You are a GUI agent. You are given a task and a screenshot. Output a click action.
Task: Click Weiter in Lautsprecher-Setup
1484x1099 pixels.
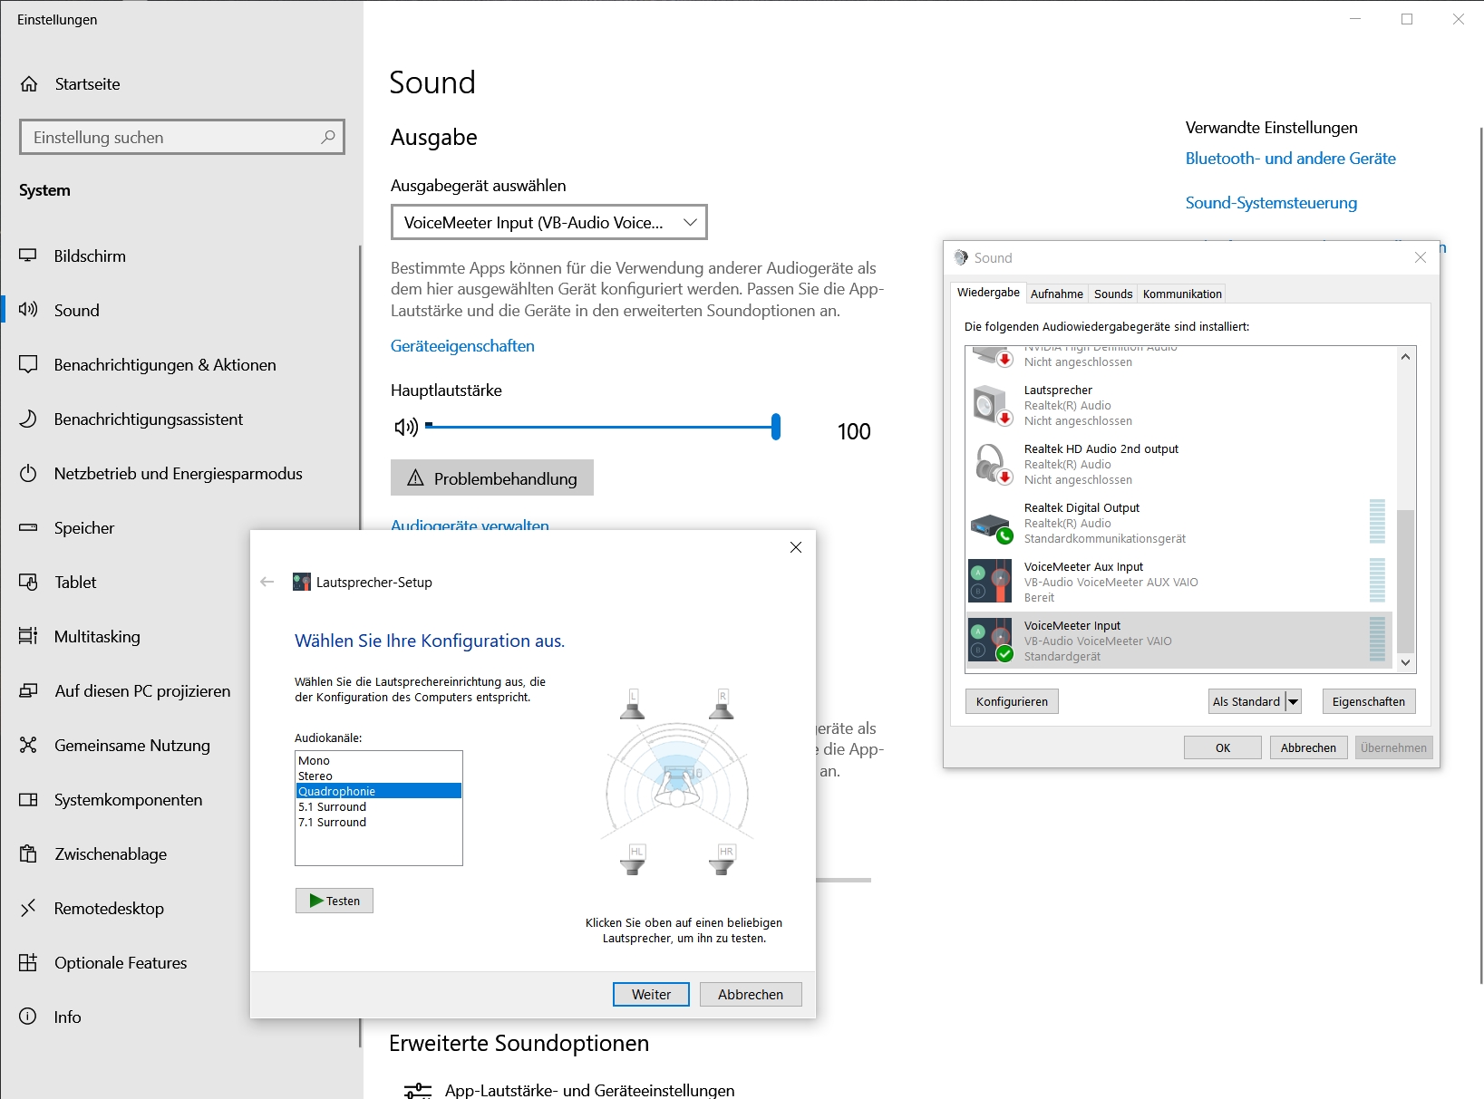(651, 994)
